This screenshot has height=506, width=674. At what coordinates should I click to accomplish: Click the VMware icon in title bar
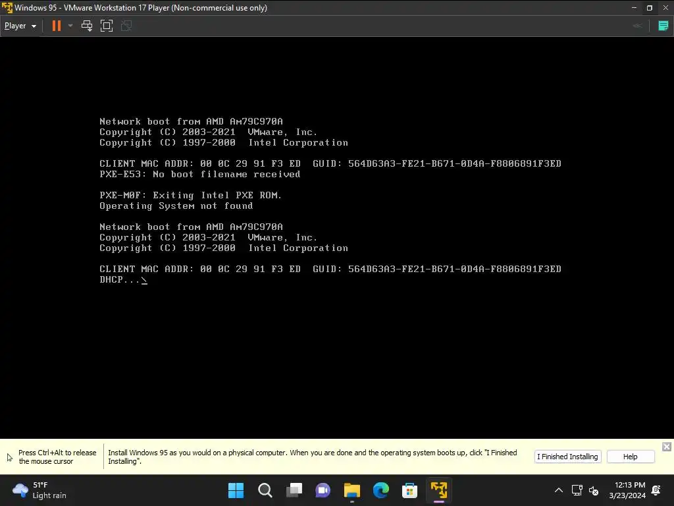7,8
